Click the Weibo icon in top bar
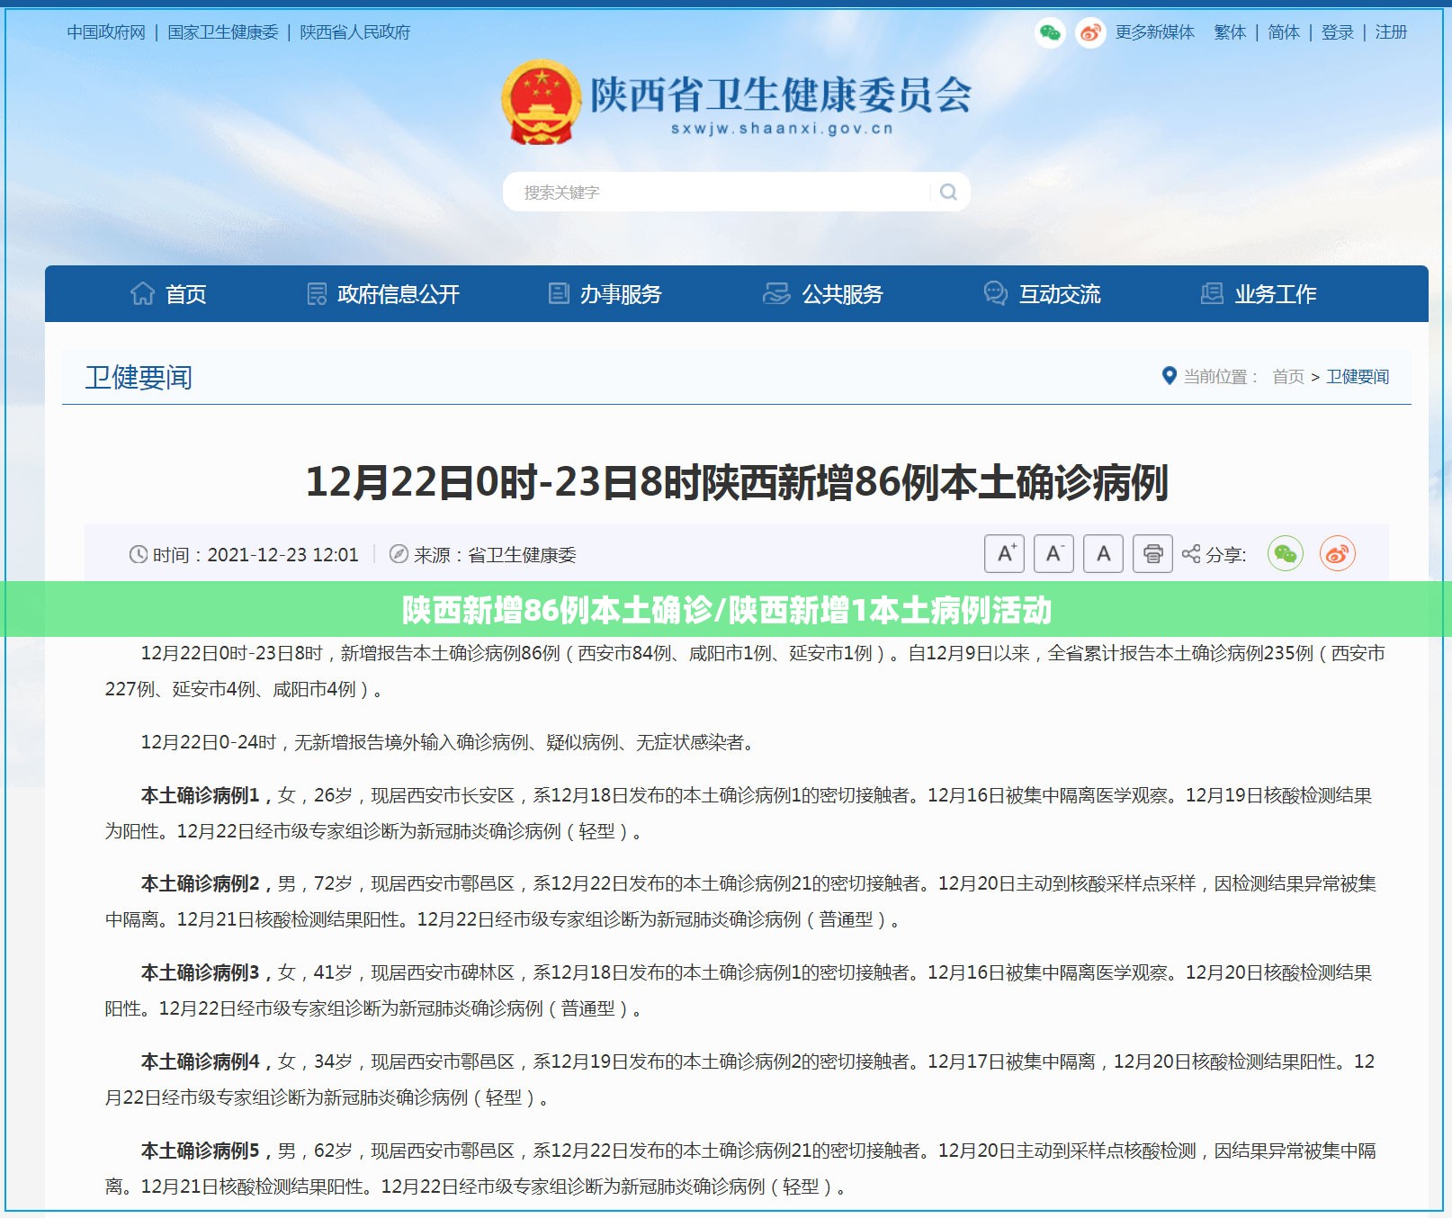This screenshot has height=1218, width=1452. [x=1090, y=33]
